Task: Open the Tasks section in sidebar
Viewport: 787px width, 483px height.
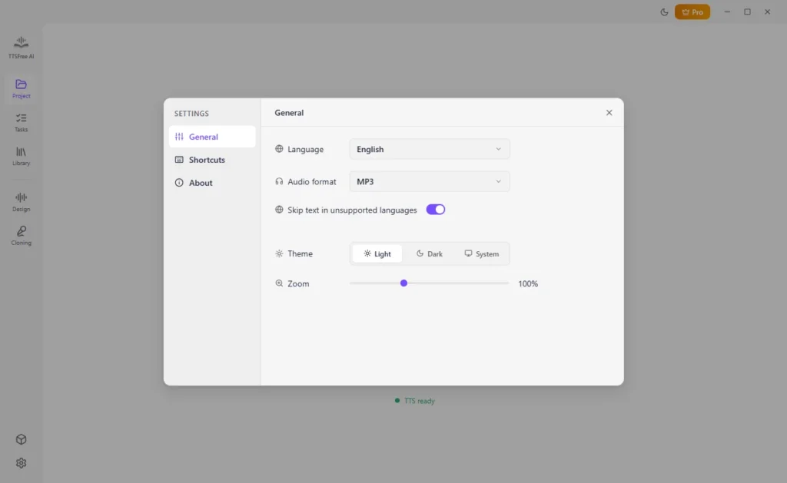Action: coord(21,122)
